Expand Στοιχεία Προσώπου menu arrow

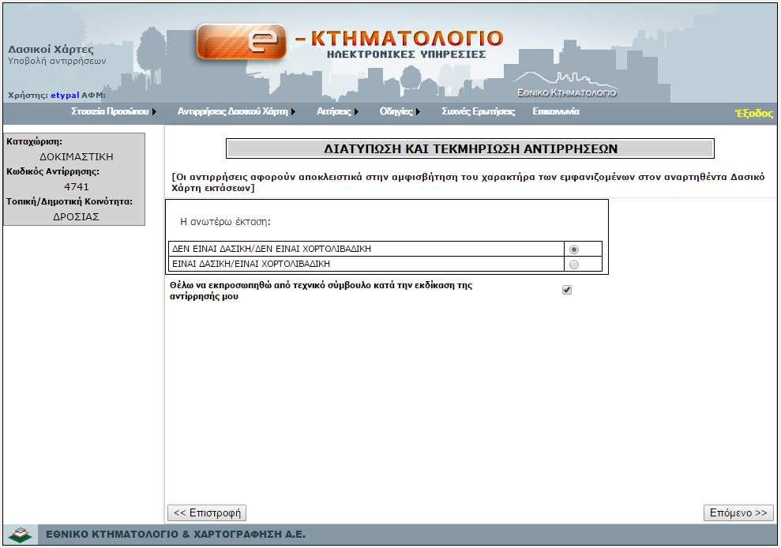[x=155, y=111]
